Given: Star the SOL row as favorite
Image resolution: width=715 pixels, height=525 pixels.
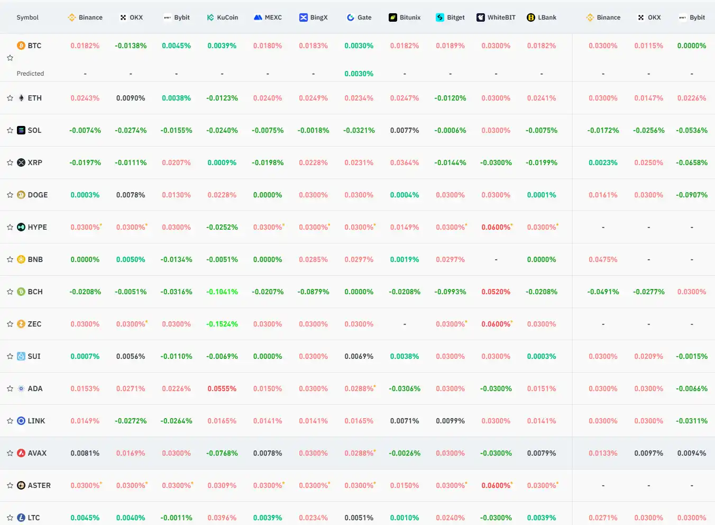Looking at the screenshot, I should click(x=10, y=130).
